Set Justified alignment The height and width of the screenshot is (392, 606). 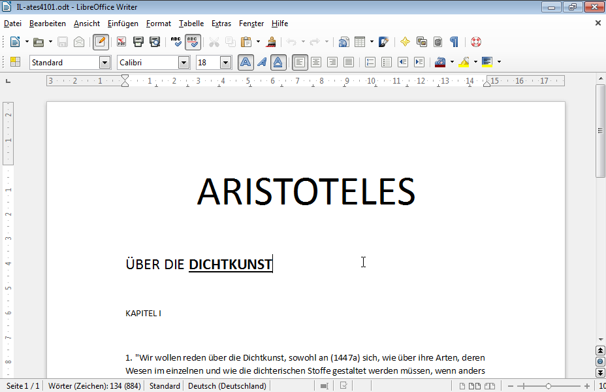point(349,62)
